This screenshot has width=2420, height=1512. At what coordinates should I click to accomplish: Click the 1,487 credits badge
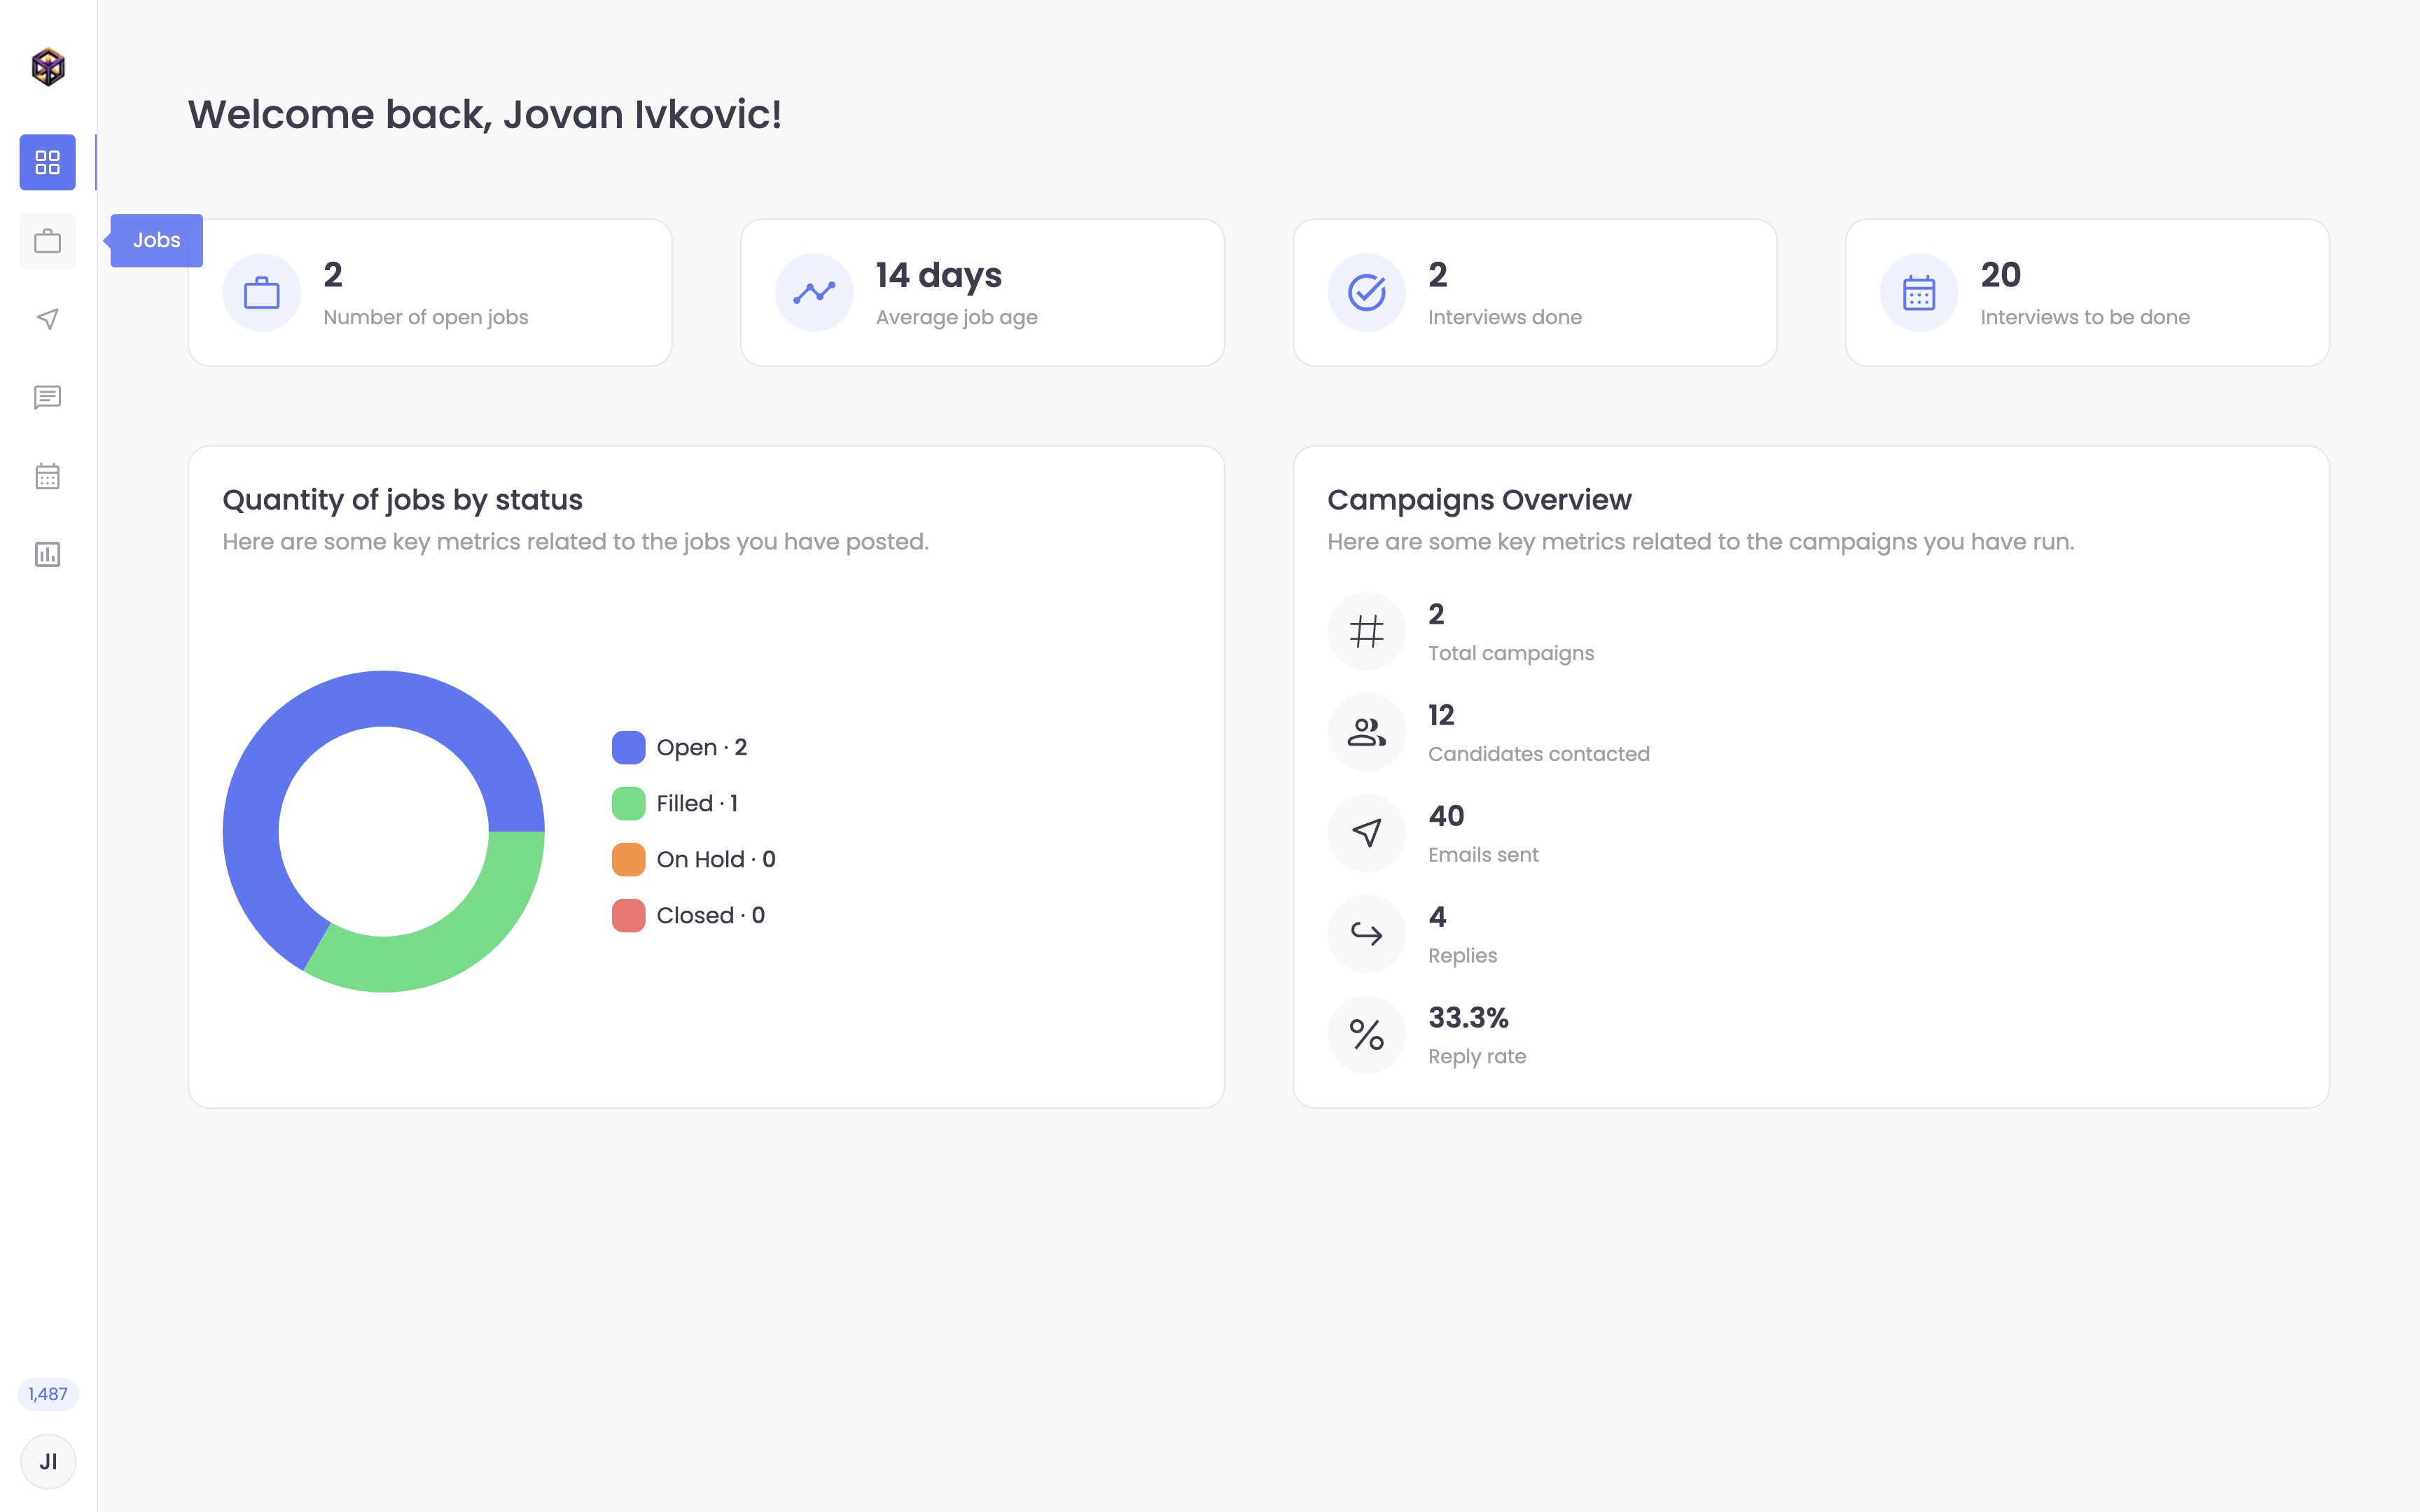click(48, 1393)
